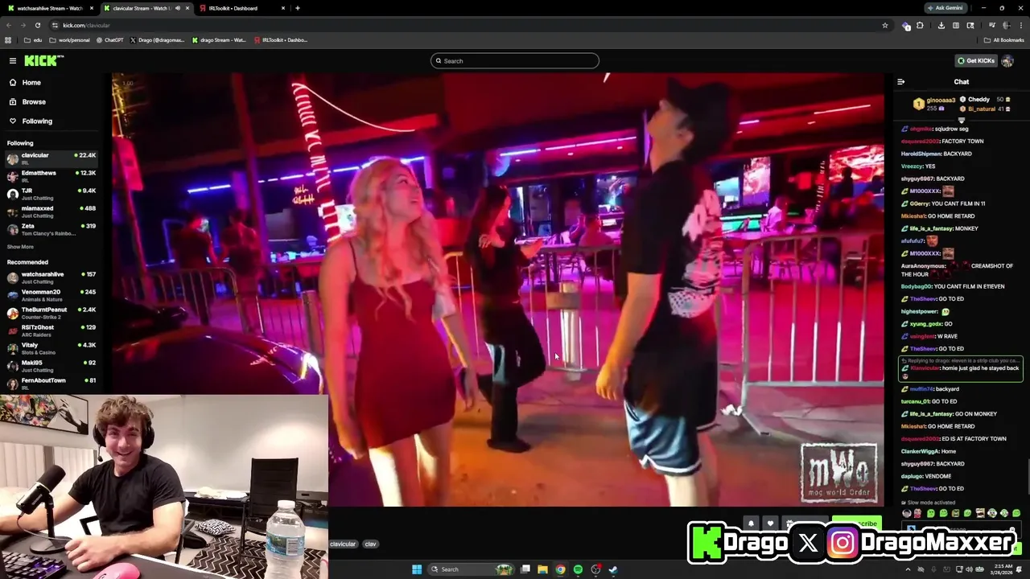
Task: Open Vitaly in Recommended list
Action: (51, 348)
